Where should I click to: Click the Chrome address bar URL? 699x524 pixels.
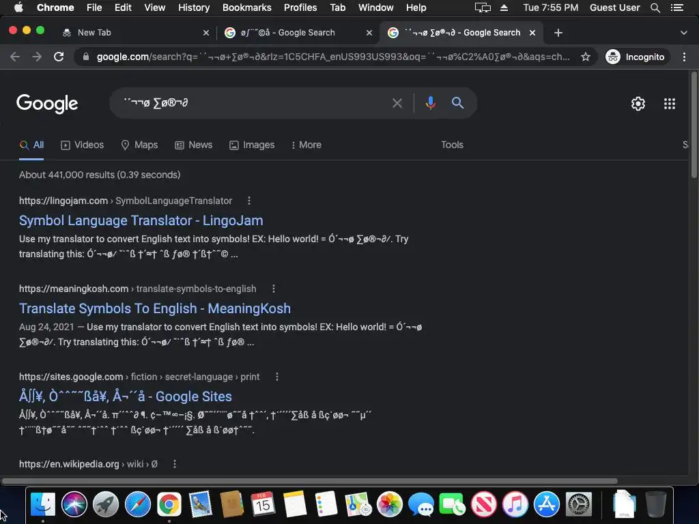(333, 57)
